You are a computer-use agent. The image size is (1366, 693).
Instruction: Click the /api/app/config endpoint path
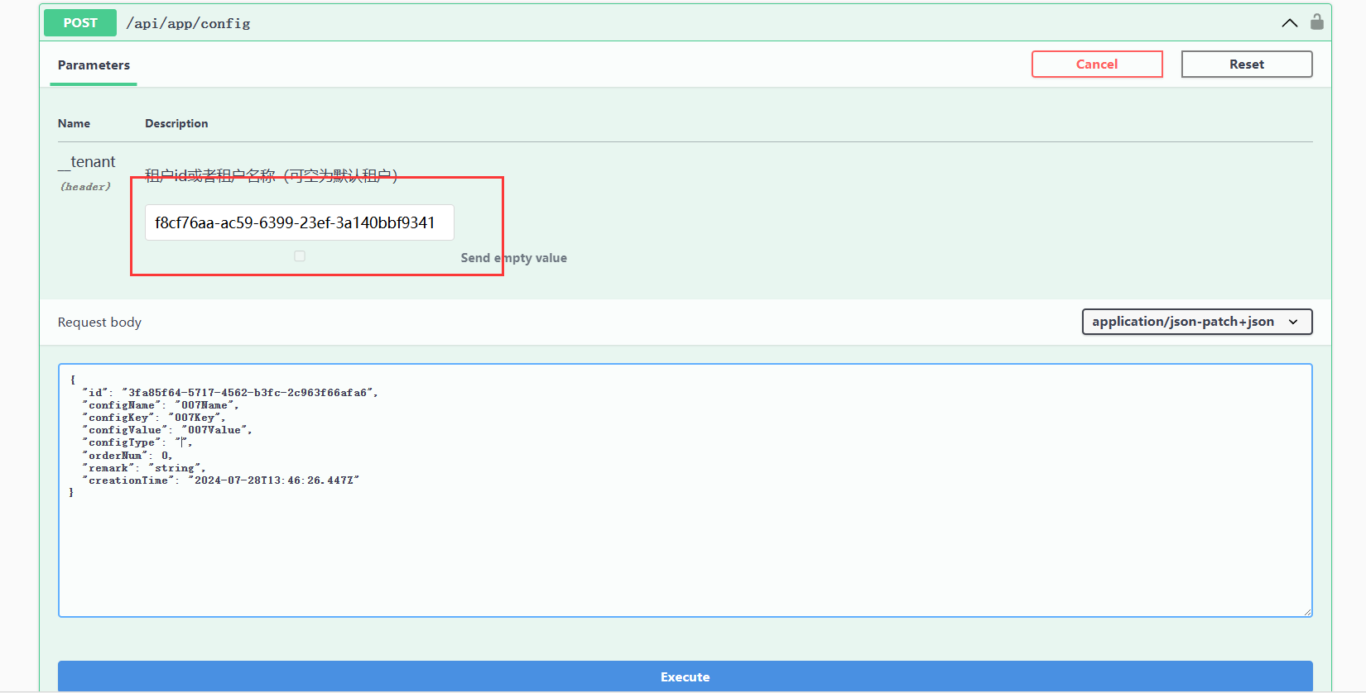point(188,24)
